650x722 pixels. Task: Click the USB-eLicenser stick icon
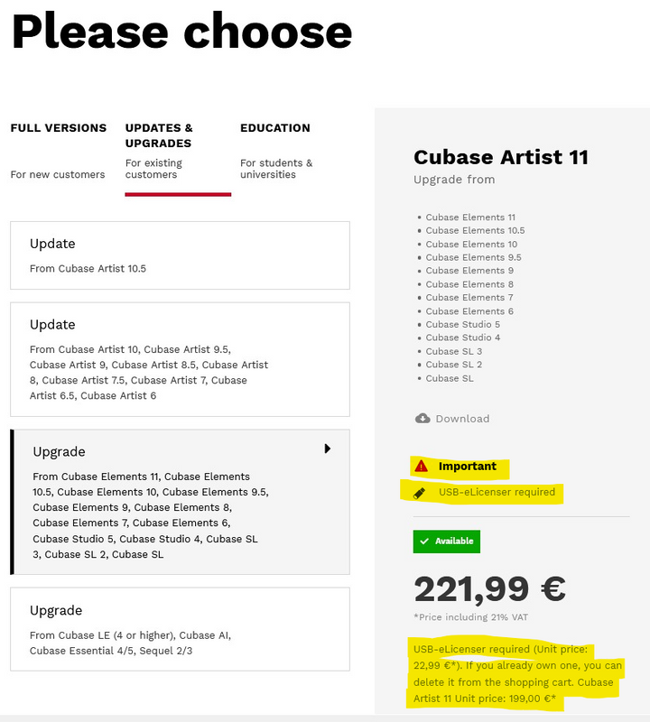coord(420,493)
